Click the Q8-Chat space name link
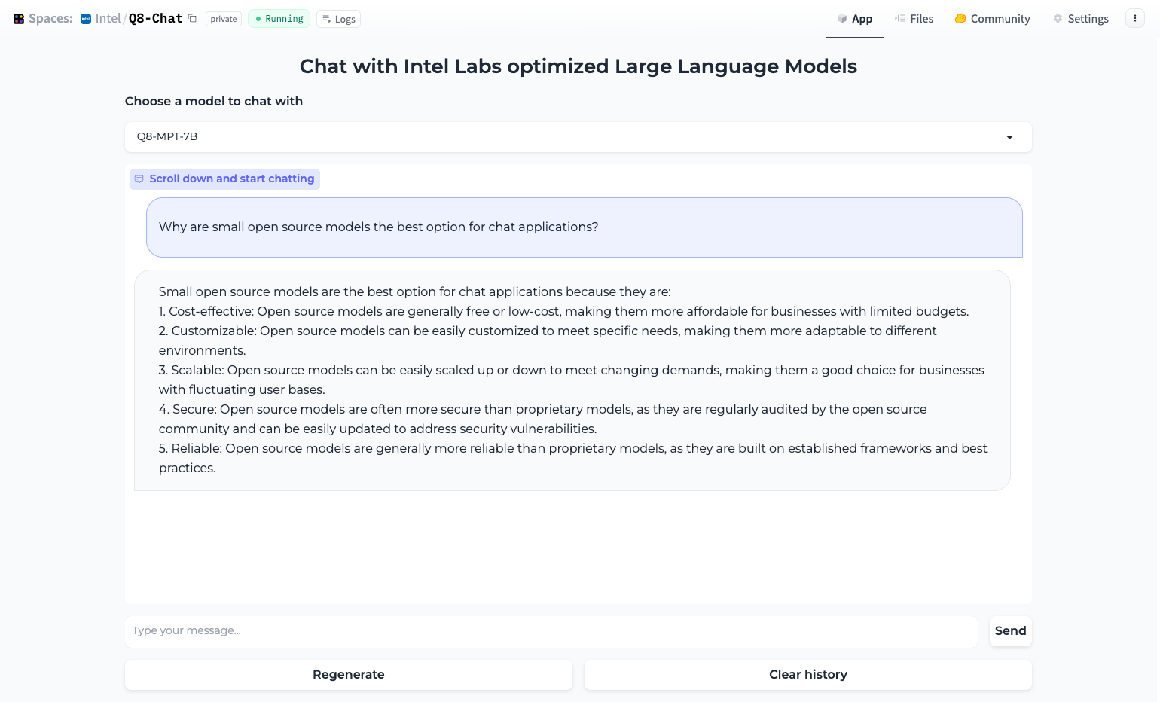This screenshot has height=702, width=1160. [155, 19]
